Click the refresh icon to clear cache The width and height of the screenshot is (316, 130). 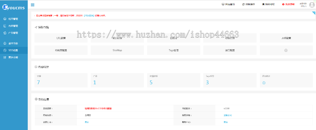(243, 4)
